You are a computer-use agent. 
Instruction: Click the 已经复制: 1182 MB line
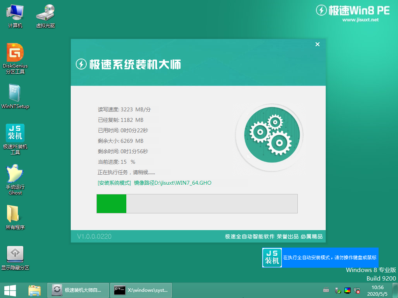coord(120,120)
